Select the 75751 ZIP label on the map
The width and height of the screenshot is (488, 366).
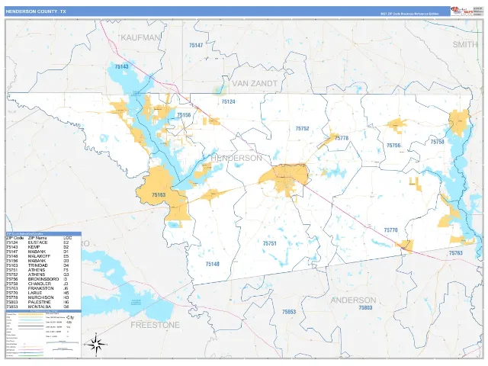269,243
